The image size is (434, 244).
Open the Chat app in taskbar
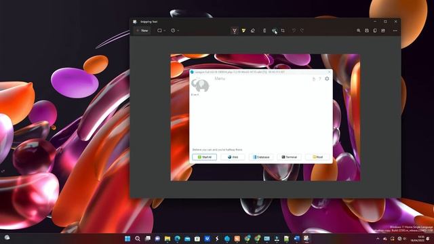(157, 239)
